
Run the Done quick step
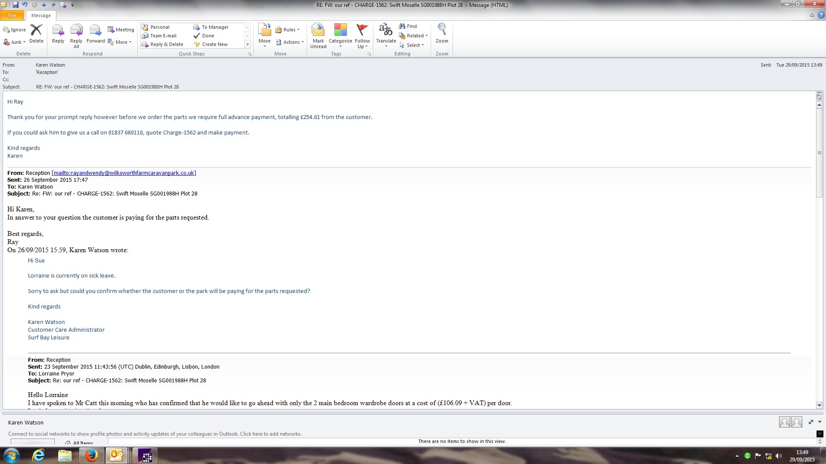click(208, 36)
